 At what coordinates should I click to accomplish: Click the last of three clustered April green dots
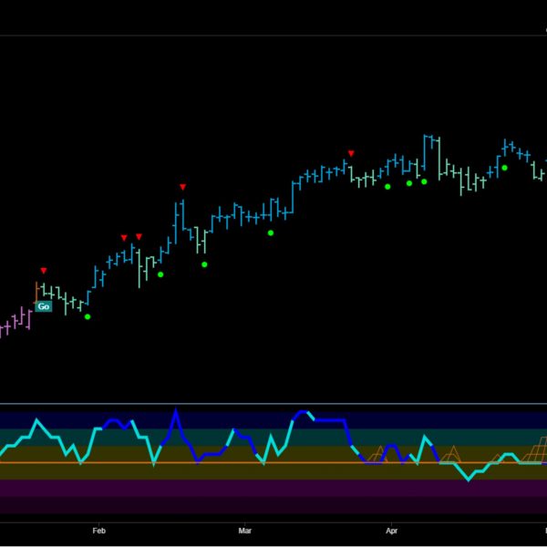pyautogui.click(x=424, y=181)
